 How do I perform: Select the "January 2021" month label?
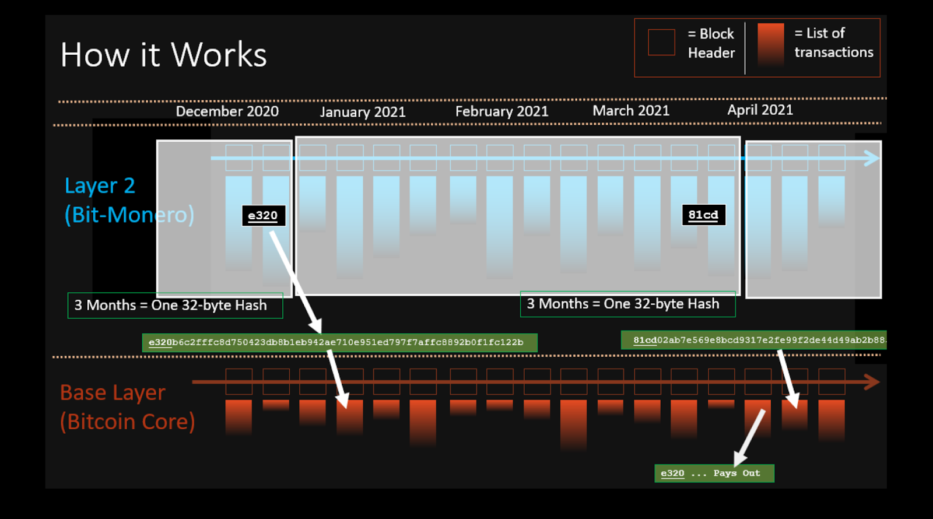click(x=363, y=112)
